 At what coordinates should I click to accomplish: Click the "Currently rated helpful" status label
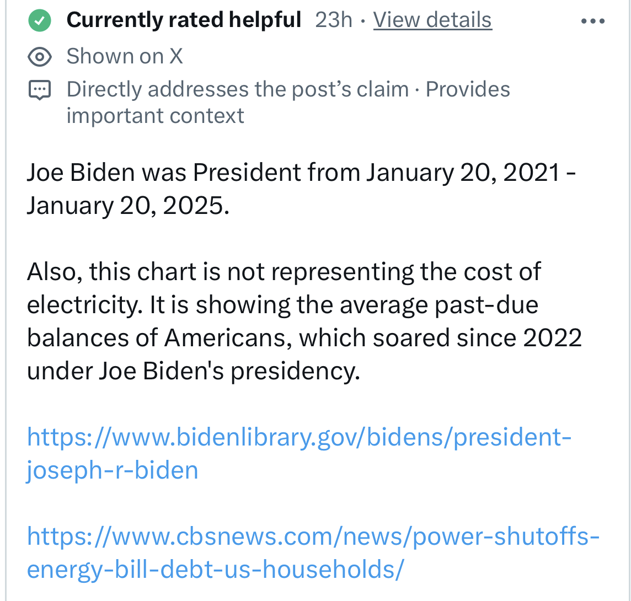[184, 20]
